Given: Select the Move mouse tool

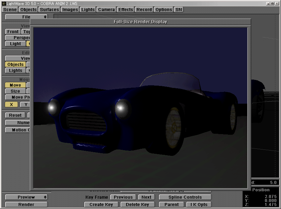Looking at the screenshot, I should point(15,85).
